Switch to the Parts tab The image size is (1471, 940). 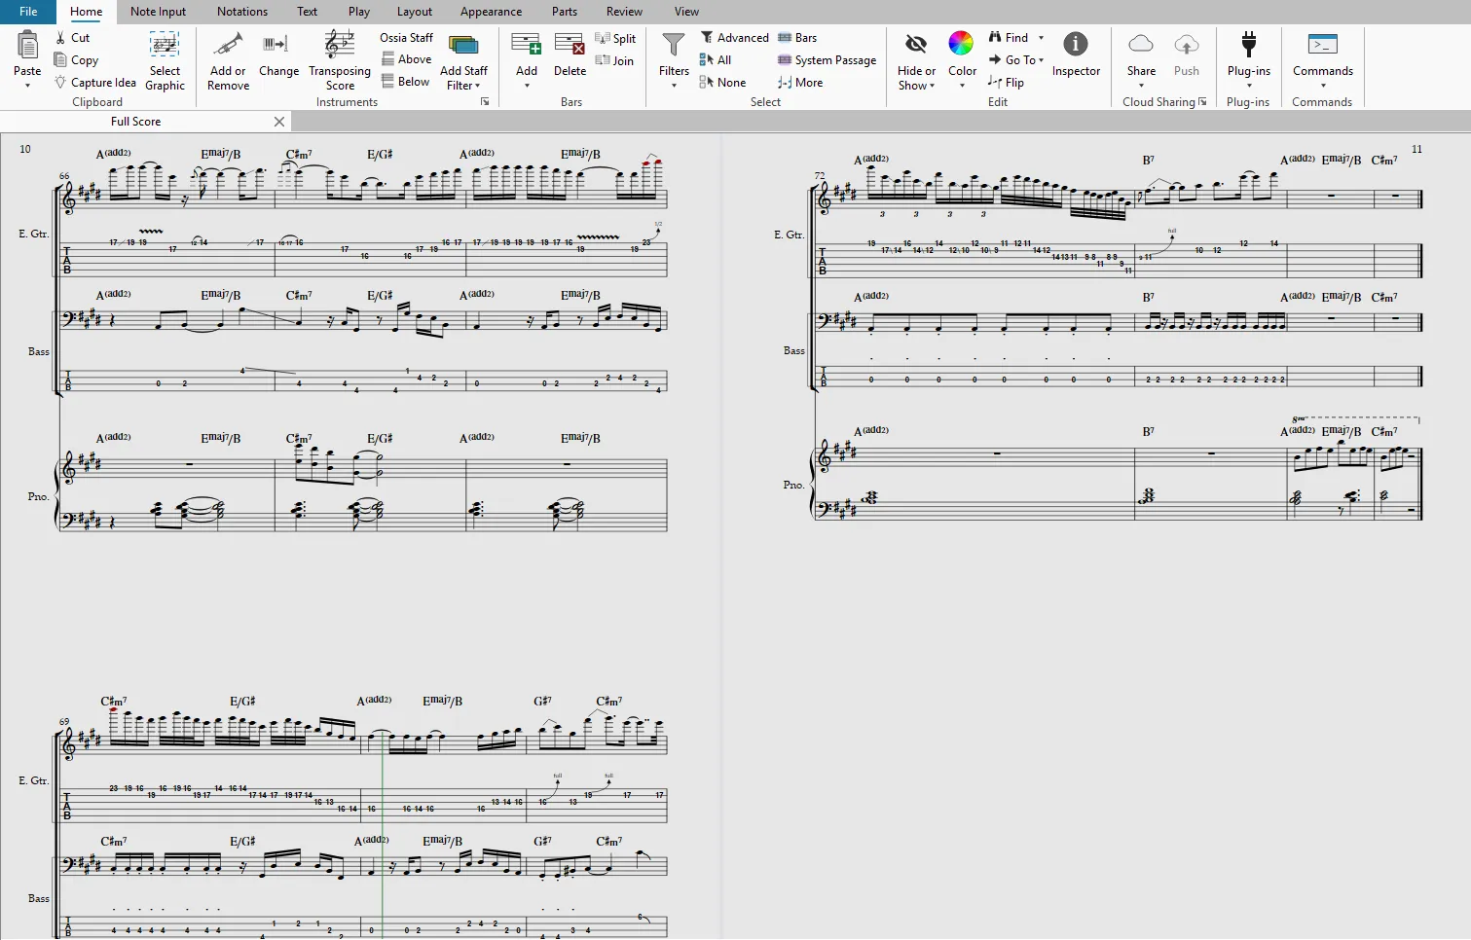(565, 12)
